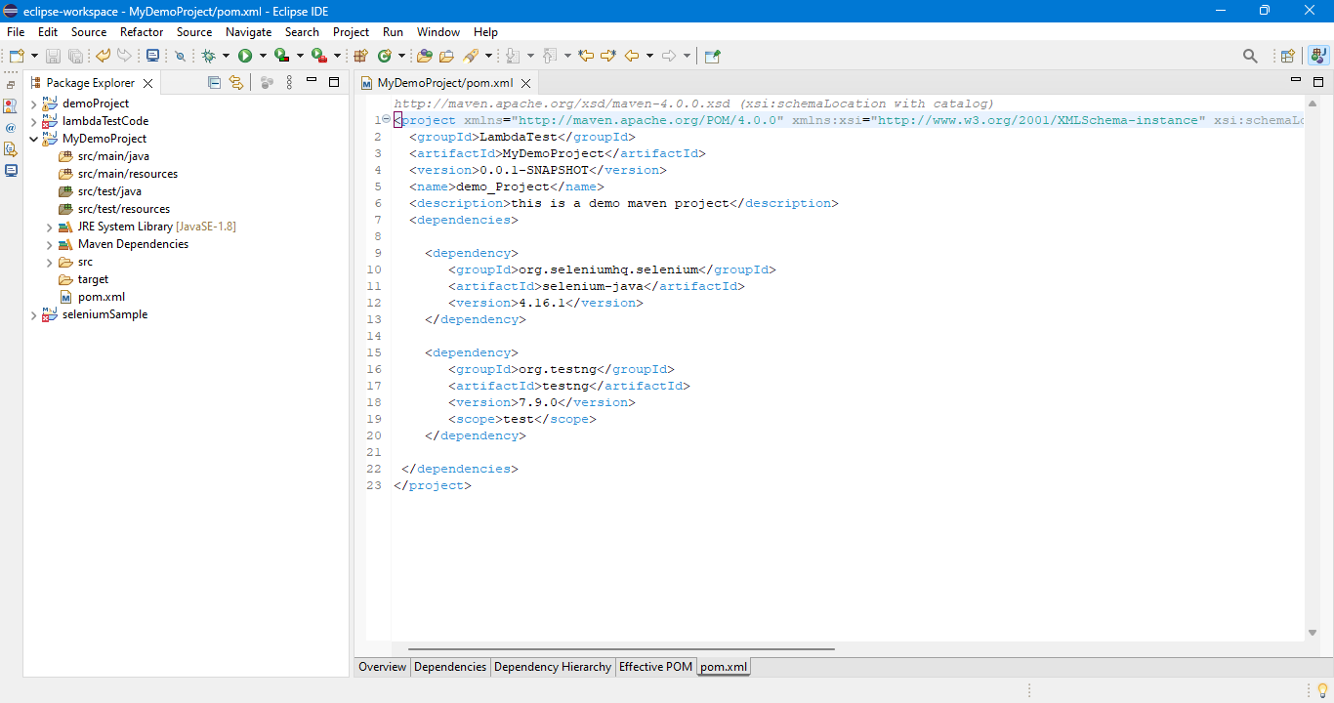Navigate Forward with right arrow icon
The height and width of the screenshot is (703, 1334).
(669, 56)
